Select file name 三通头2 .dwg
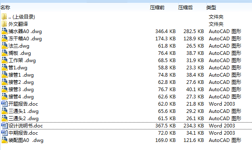The image size is (252, 150). click(x=23, y=118)
